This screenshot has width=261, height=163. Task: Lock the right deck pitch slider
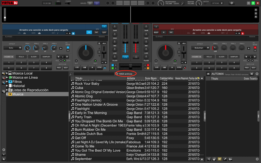pos(179,43)
